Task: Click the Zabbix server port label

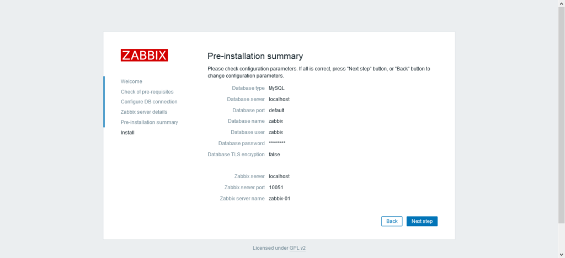Action: tap(244, 188)
